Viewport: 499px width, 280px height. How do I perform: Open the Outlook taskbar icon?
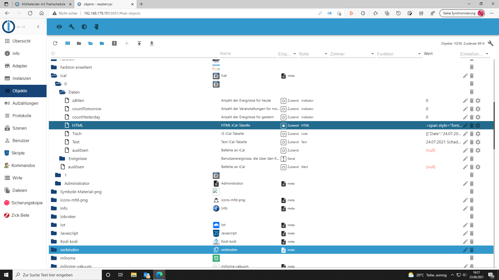[147, 275]
